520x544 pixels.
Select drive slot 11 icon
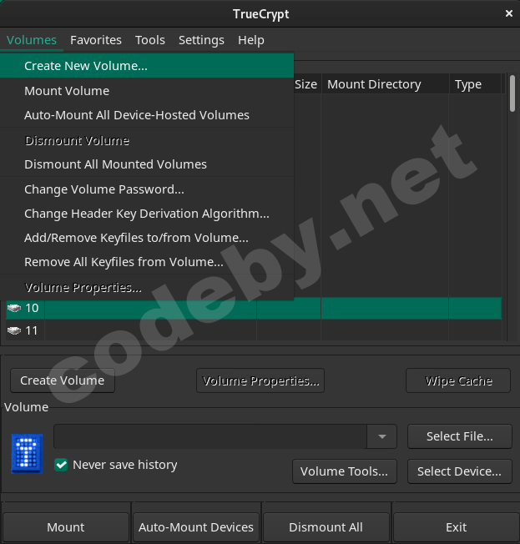(14, 330)
